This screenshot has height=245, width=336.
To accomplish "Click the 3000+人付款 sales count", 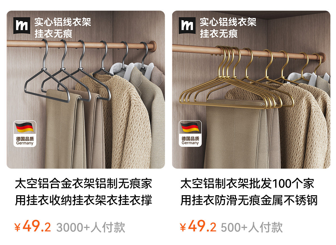I will point(91,227).
